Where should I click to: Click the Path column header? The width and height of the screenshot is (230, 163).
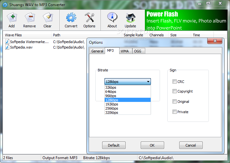click(x=86, y=35)
